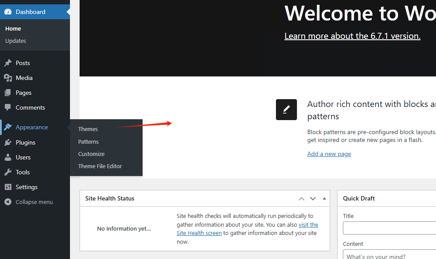This screenshot has height=259, width=436.
Task: Click the pencil edit icon in welcome panel
Action: click(286, 110)
